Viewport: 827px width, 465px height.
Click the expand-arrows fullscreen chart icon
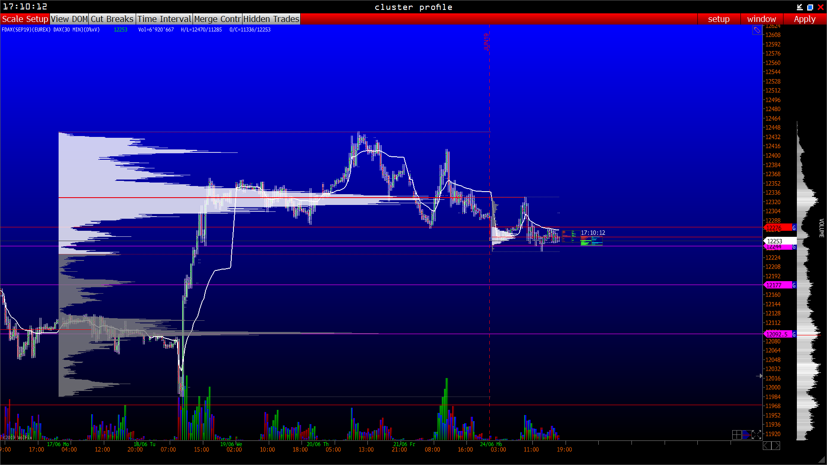757,435
